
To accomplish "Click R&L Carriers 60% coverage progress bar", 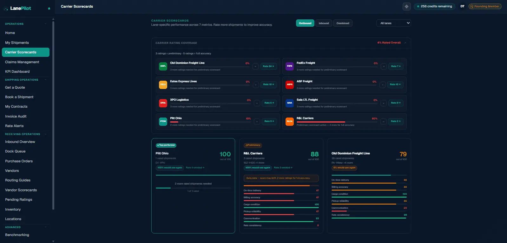I will point(337,122).
